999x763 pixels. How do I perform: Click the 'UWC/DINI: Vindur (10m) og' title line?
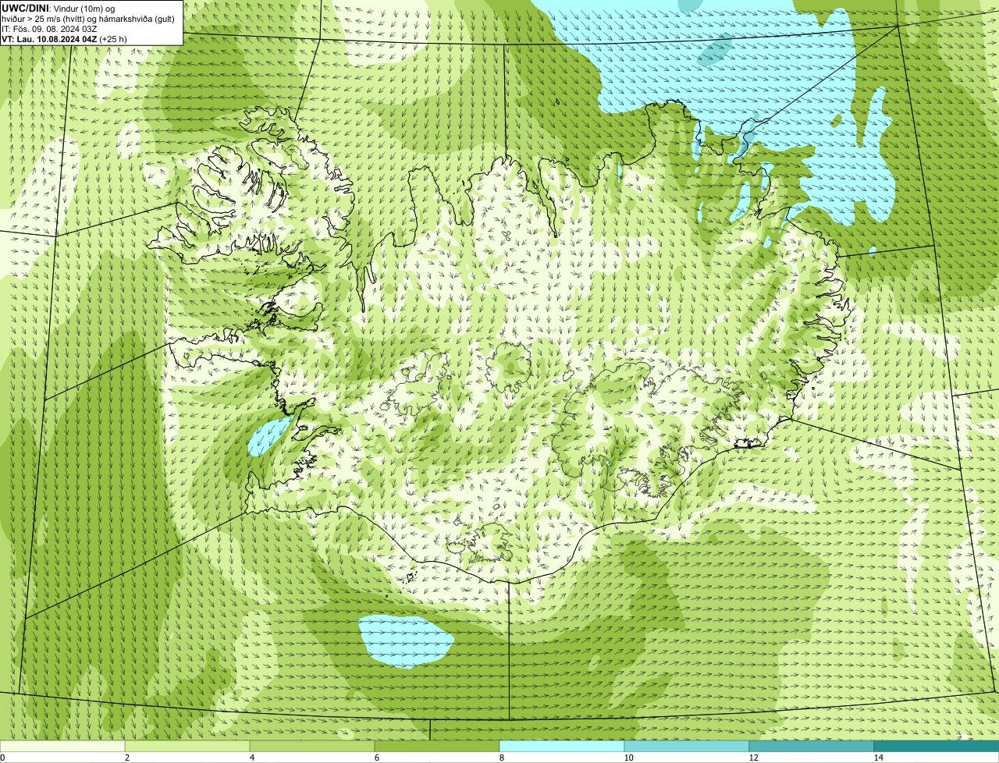tap(59, 9)
